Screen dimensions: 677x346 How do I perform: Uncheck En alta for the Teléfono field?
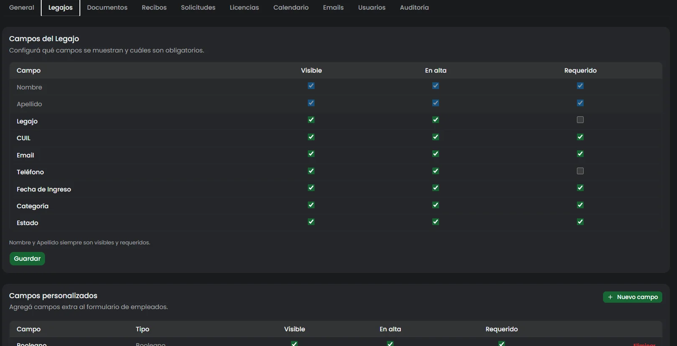436,171
